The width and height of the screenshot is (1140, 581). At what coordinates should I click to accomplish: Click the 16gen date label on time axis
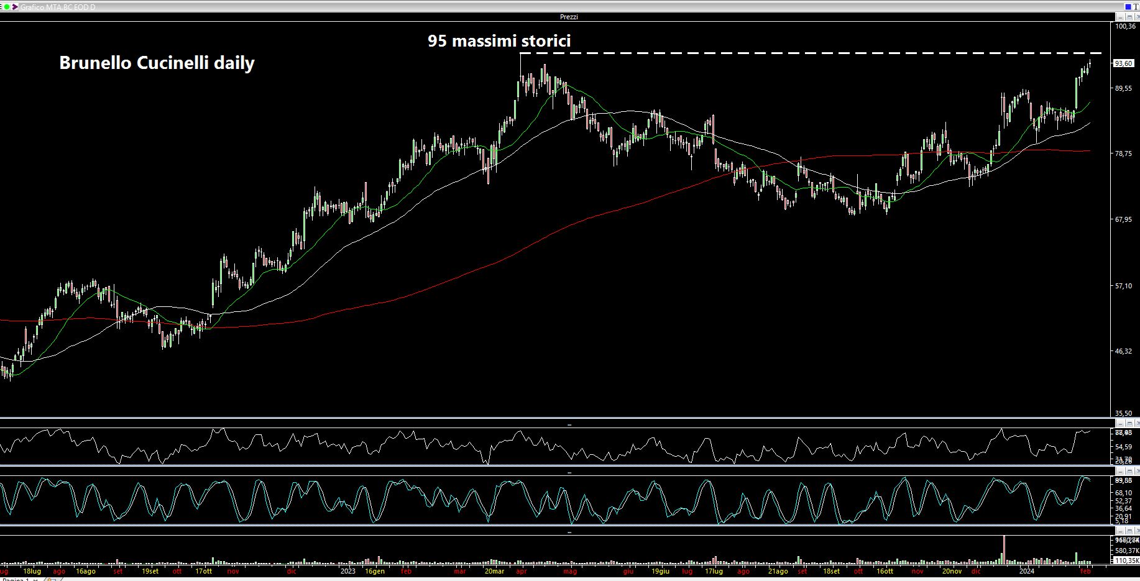click(x=375, y=571)
